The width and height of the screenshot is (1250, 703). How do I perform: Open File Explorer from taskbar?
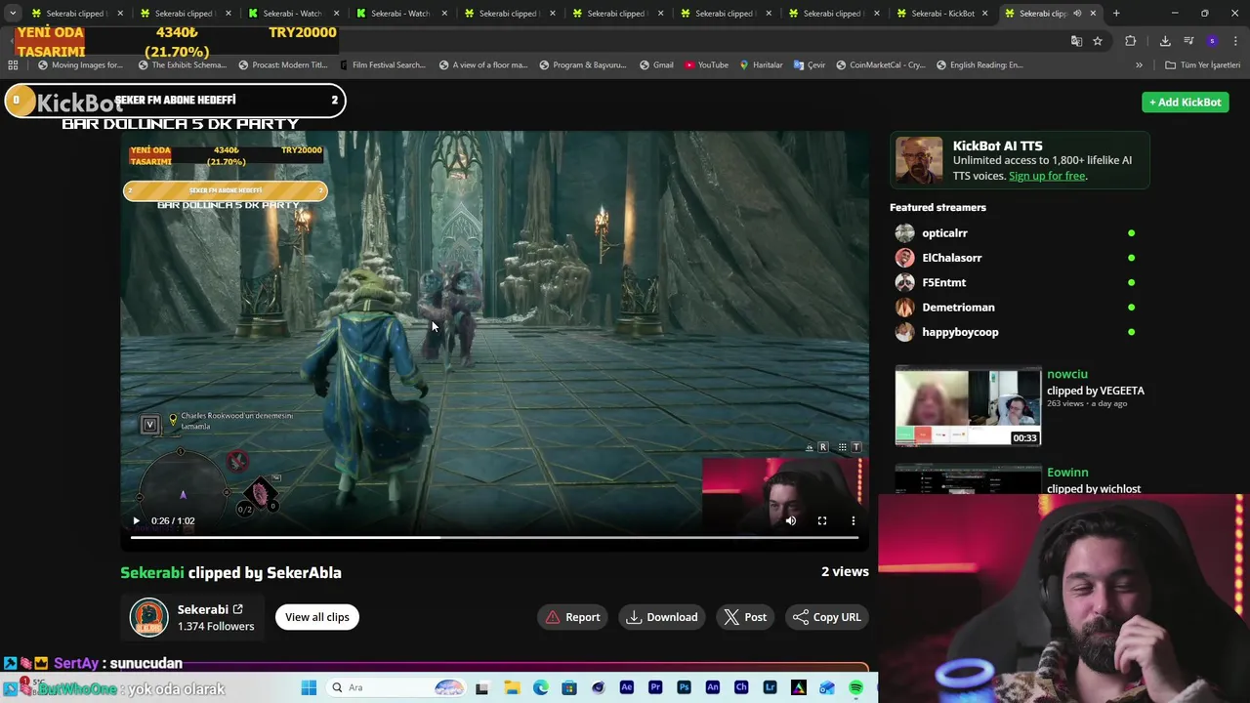(x=512, y=688)
